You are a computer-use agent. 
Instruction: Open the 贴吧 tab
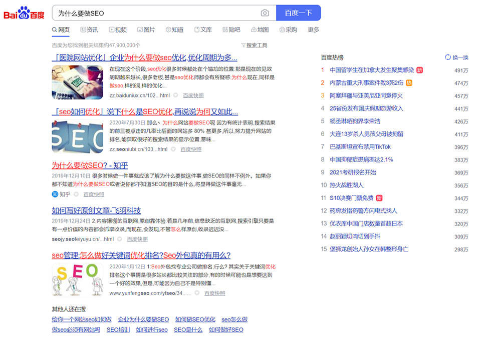coord(231,29)
